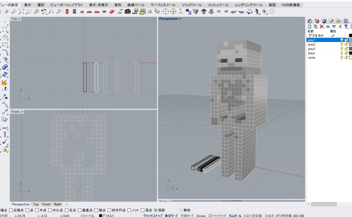Open the ソリッドツール toolbar tab
This screenshot has height=217, width=352.
pos(191,5)
